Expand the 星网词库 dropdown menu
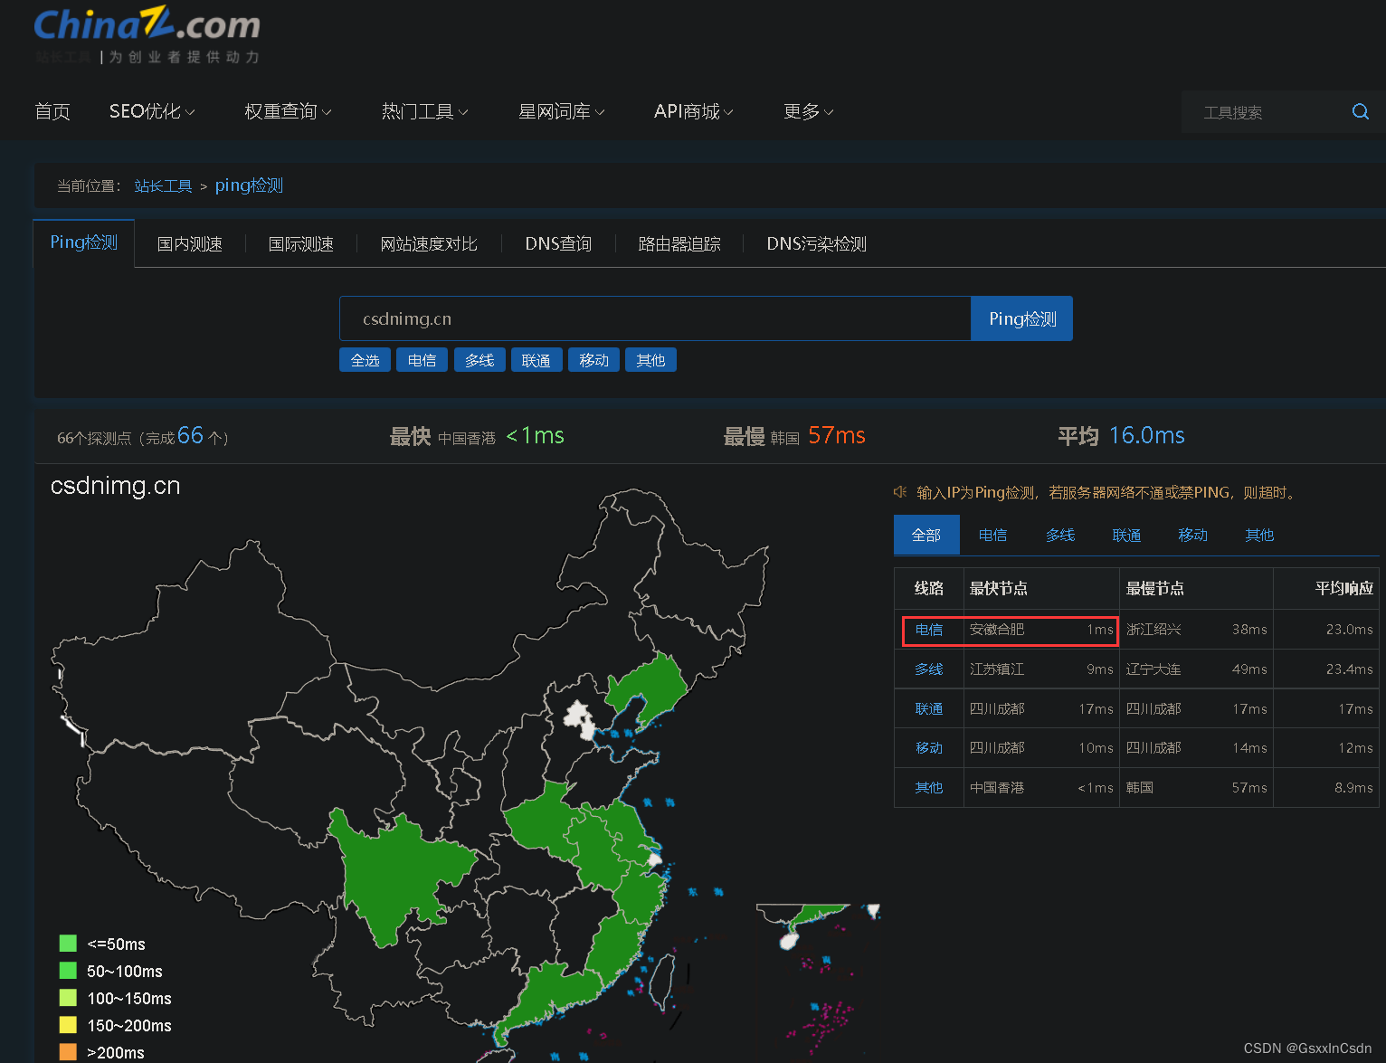1386x1063 pixels. point(561,111)
